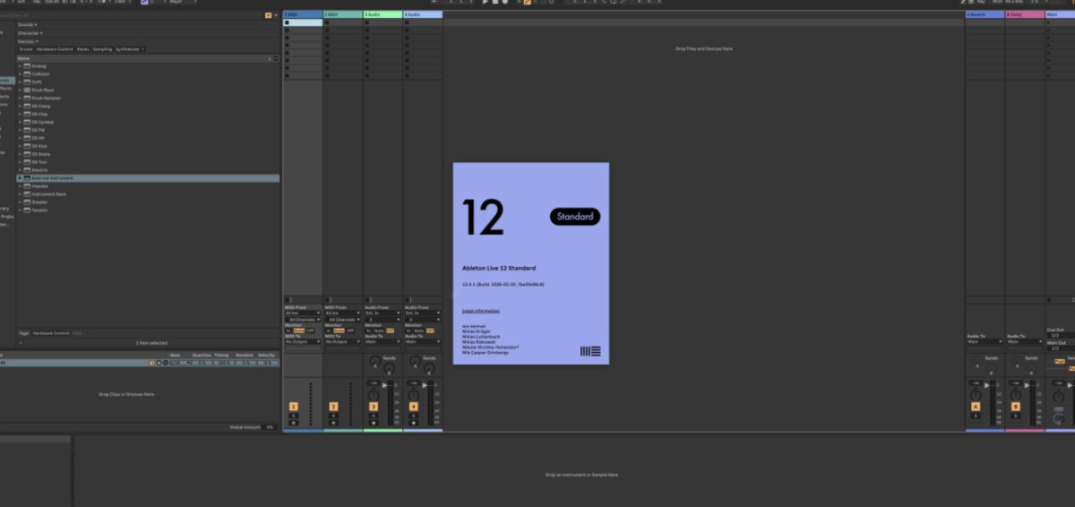The width and height of the screenshot is (1075, 507).
Task: Click the DS HH device icon
Action: tap(27, 138)
